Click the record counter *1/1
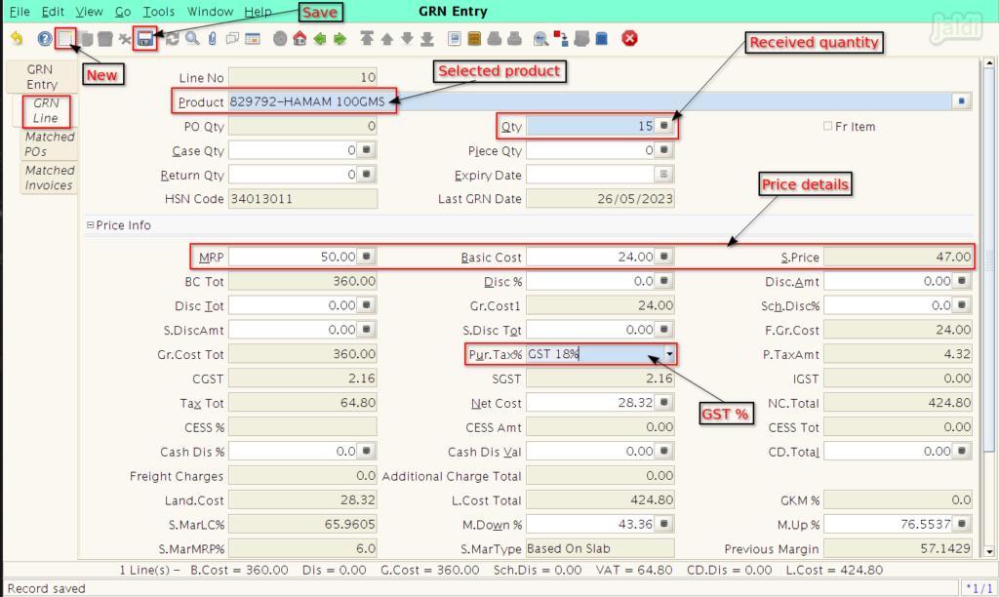 point(979,589)
